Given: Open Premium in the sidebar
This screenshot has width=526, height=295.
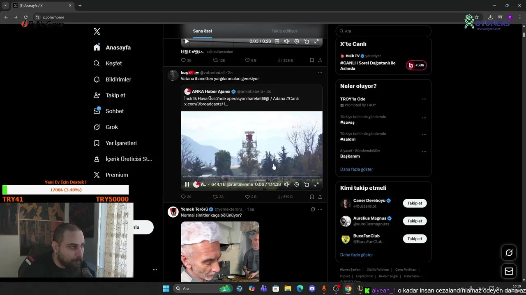Looking at the screenshot, I should [x=111, y=175].
